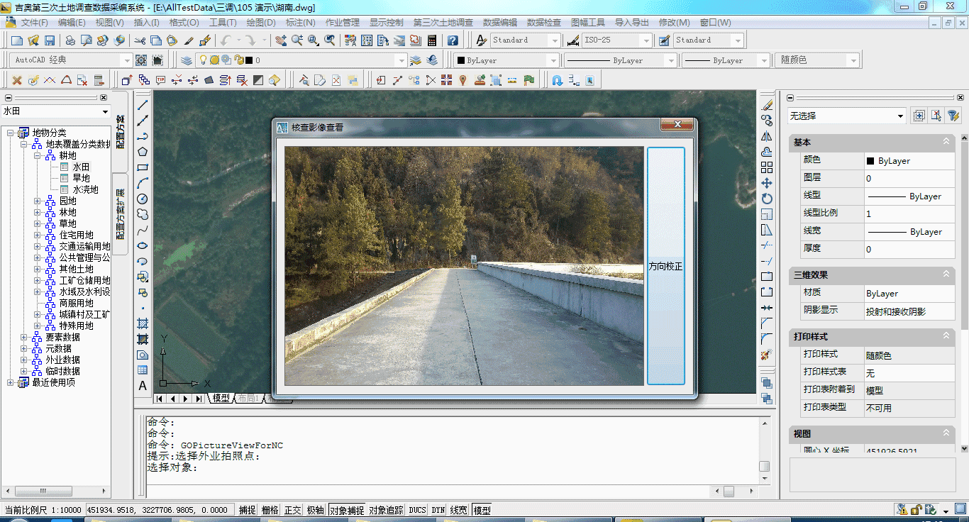Click the command line input area
The height and width of the screenshot is (522, 969).
[452, 468]
